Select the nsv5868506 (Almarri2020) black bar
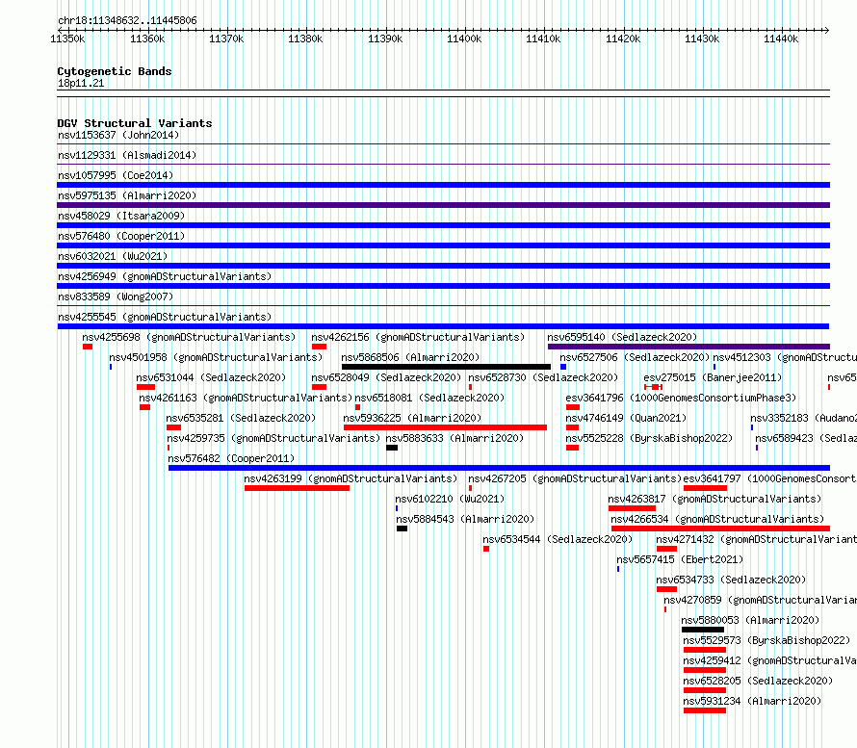The height and width of the screenshot is (748, 857). tap(446, 367)
